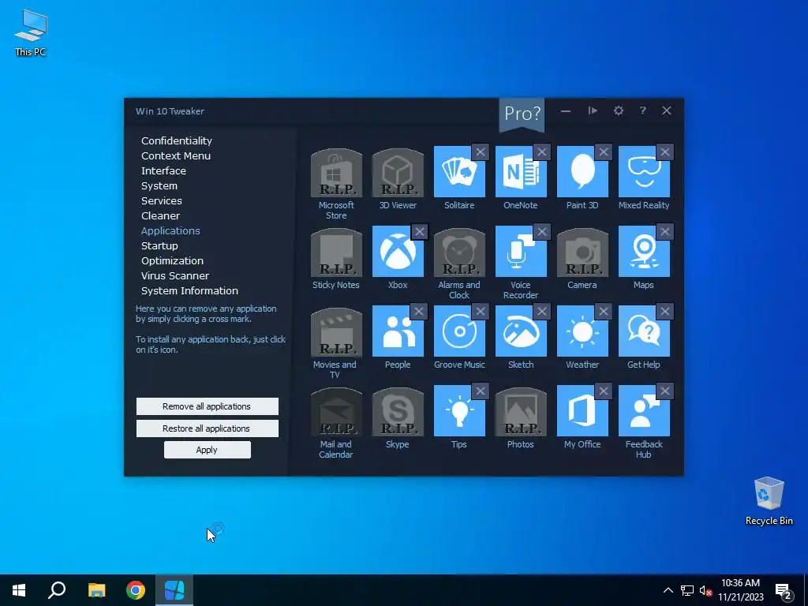Image resolution: width=808 pixels, height=606 pixels.
Task: Click the Groove Music app tile
Action: pos(459,331)
